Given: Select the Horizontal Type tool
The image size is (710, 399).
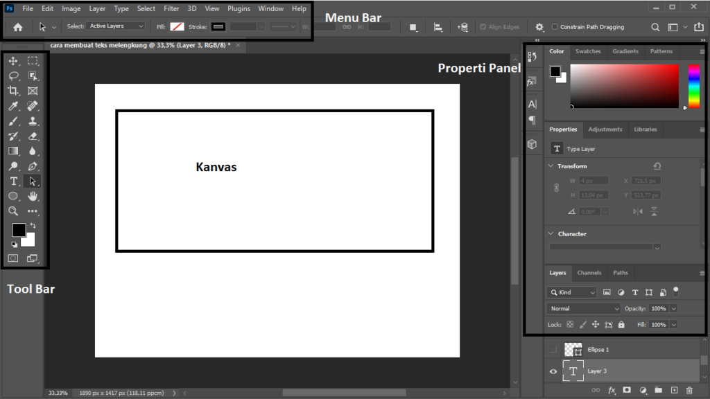Looking at the screenshot, I should click(12, 181).
